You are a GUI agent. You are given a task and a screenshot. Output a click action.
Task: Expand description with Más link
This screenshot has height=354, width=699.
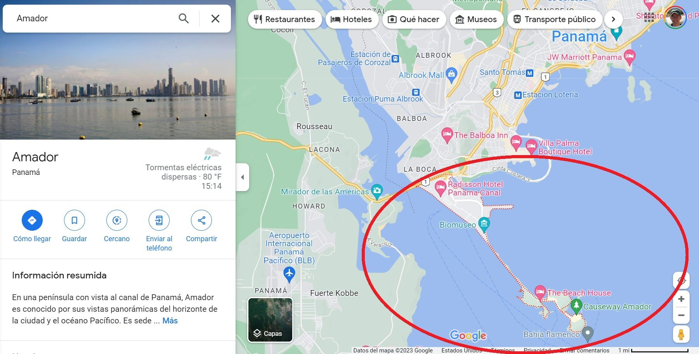pos(170,321)
